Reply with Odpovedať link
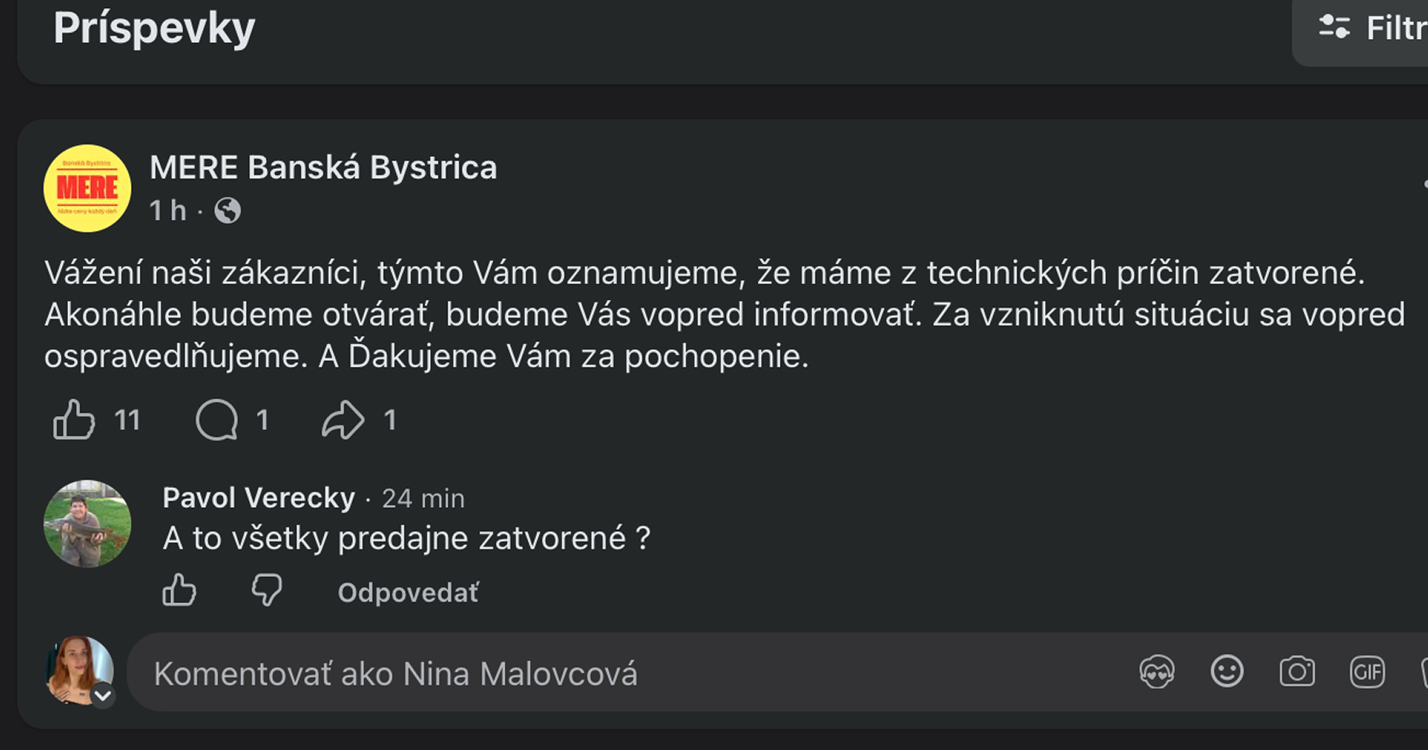The image size is (1428, 750). tap(408, 592)
